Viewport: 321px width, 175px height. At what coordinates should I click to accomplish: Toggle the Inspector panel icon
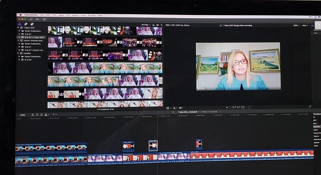(313, 26)
